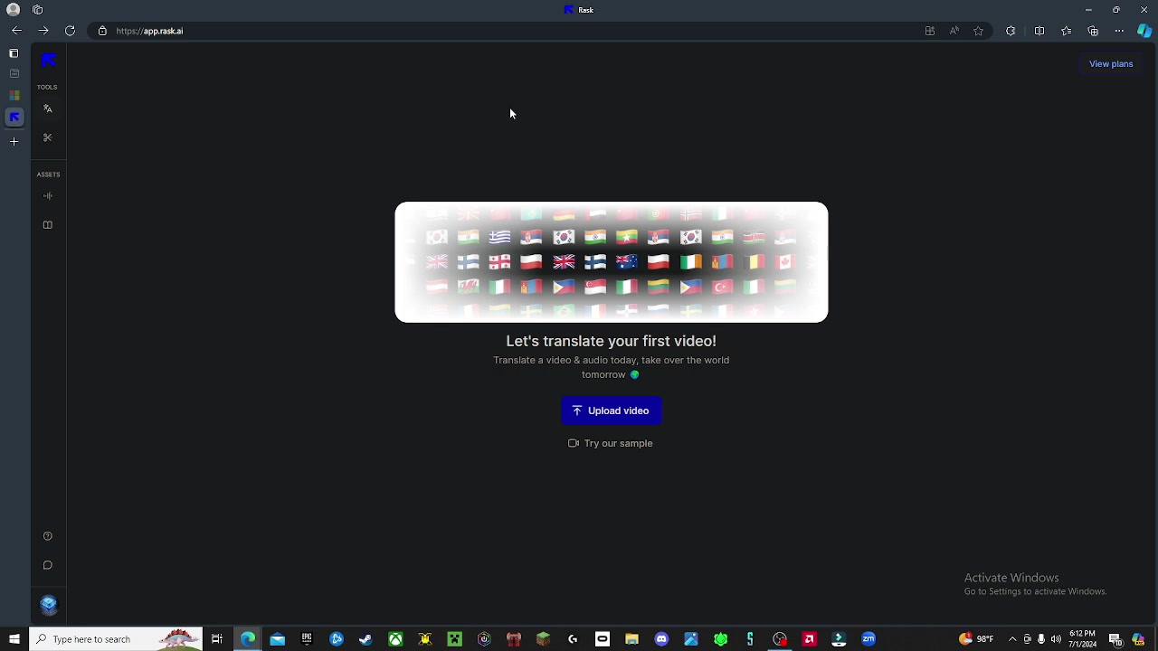Launch Epic Games from the taskbar
Screen dimensions: 1158x651
[x=307, y=639]
